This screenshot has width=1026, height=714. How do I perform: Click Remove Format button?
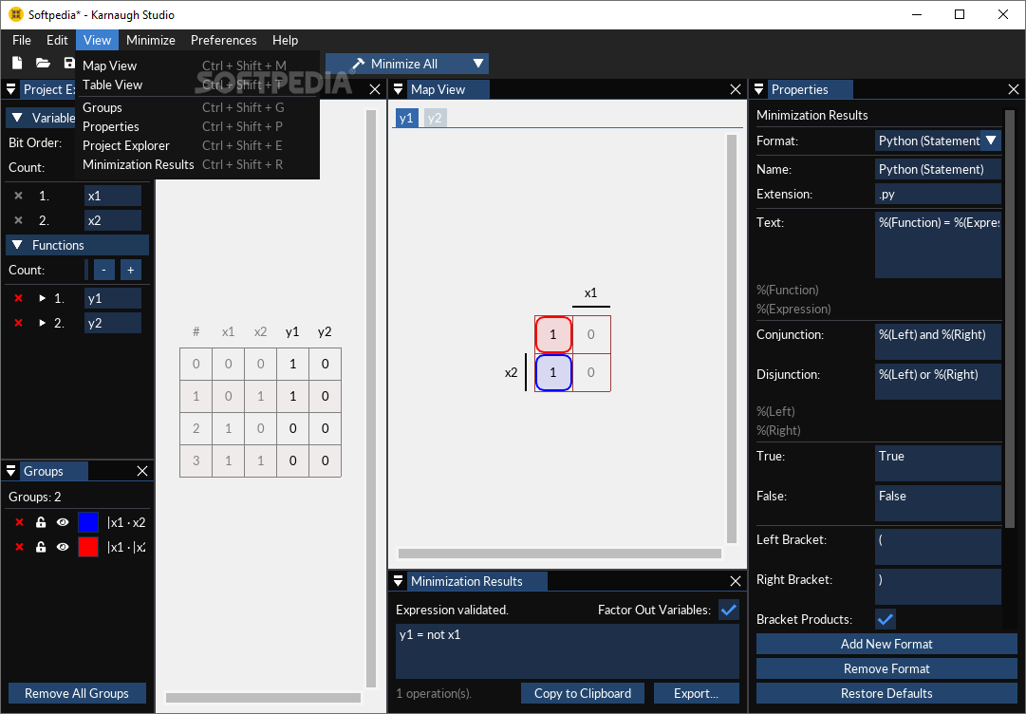coord(886,668)
